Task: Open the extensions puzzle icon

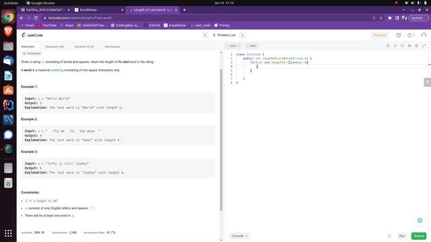Action: point(390,18)
